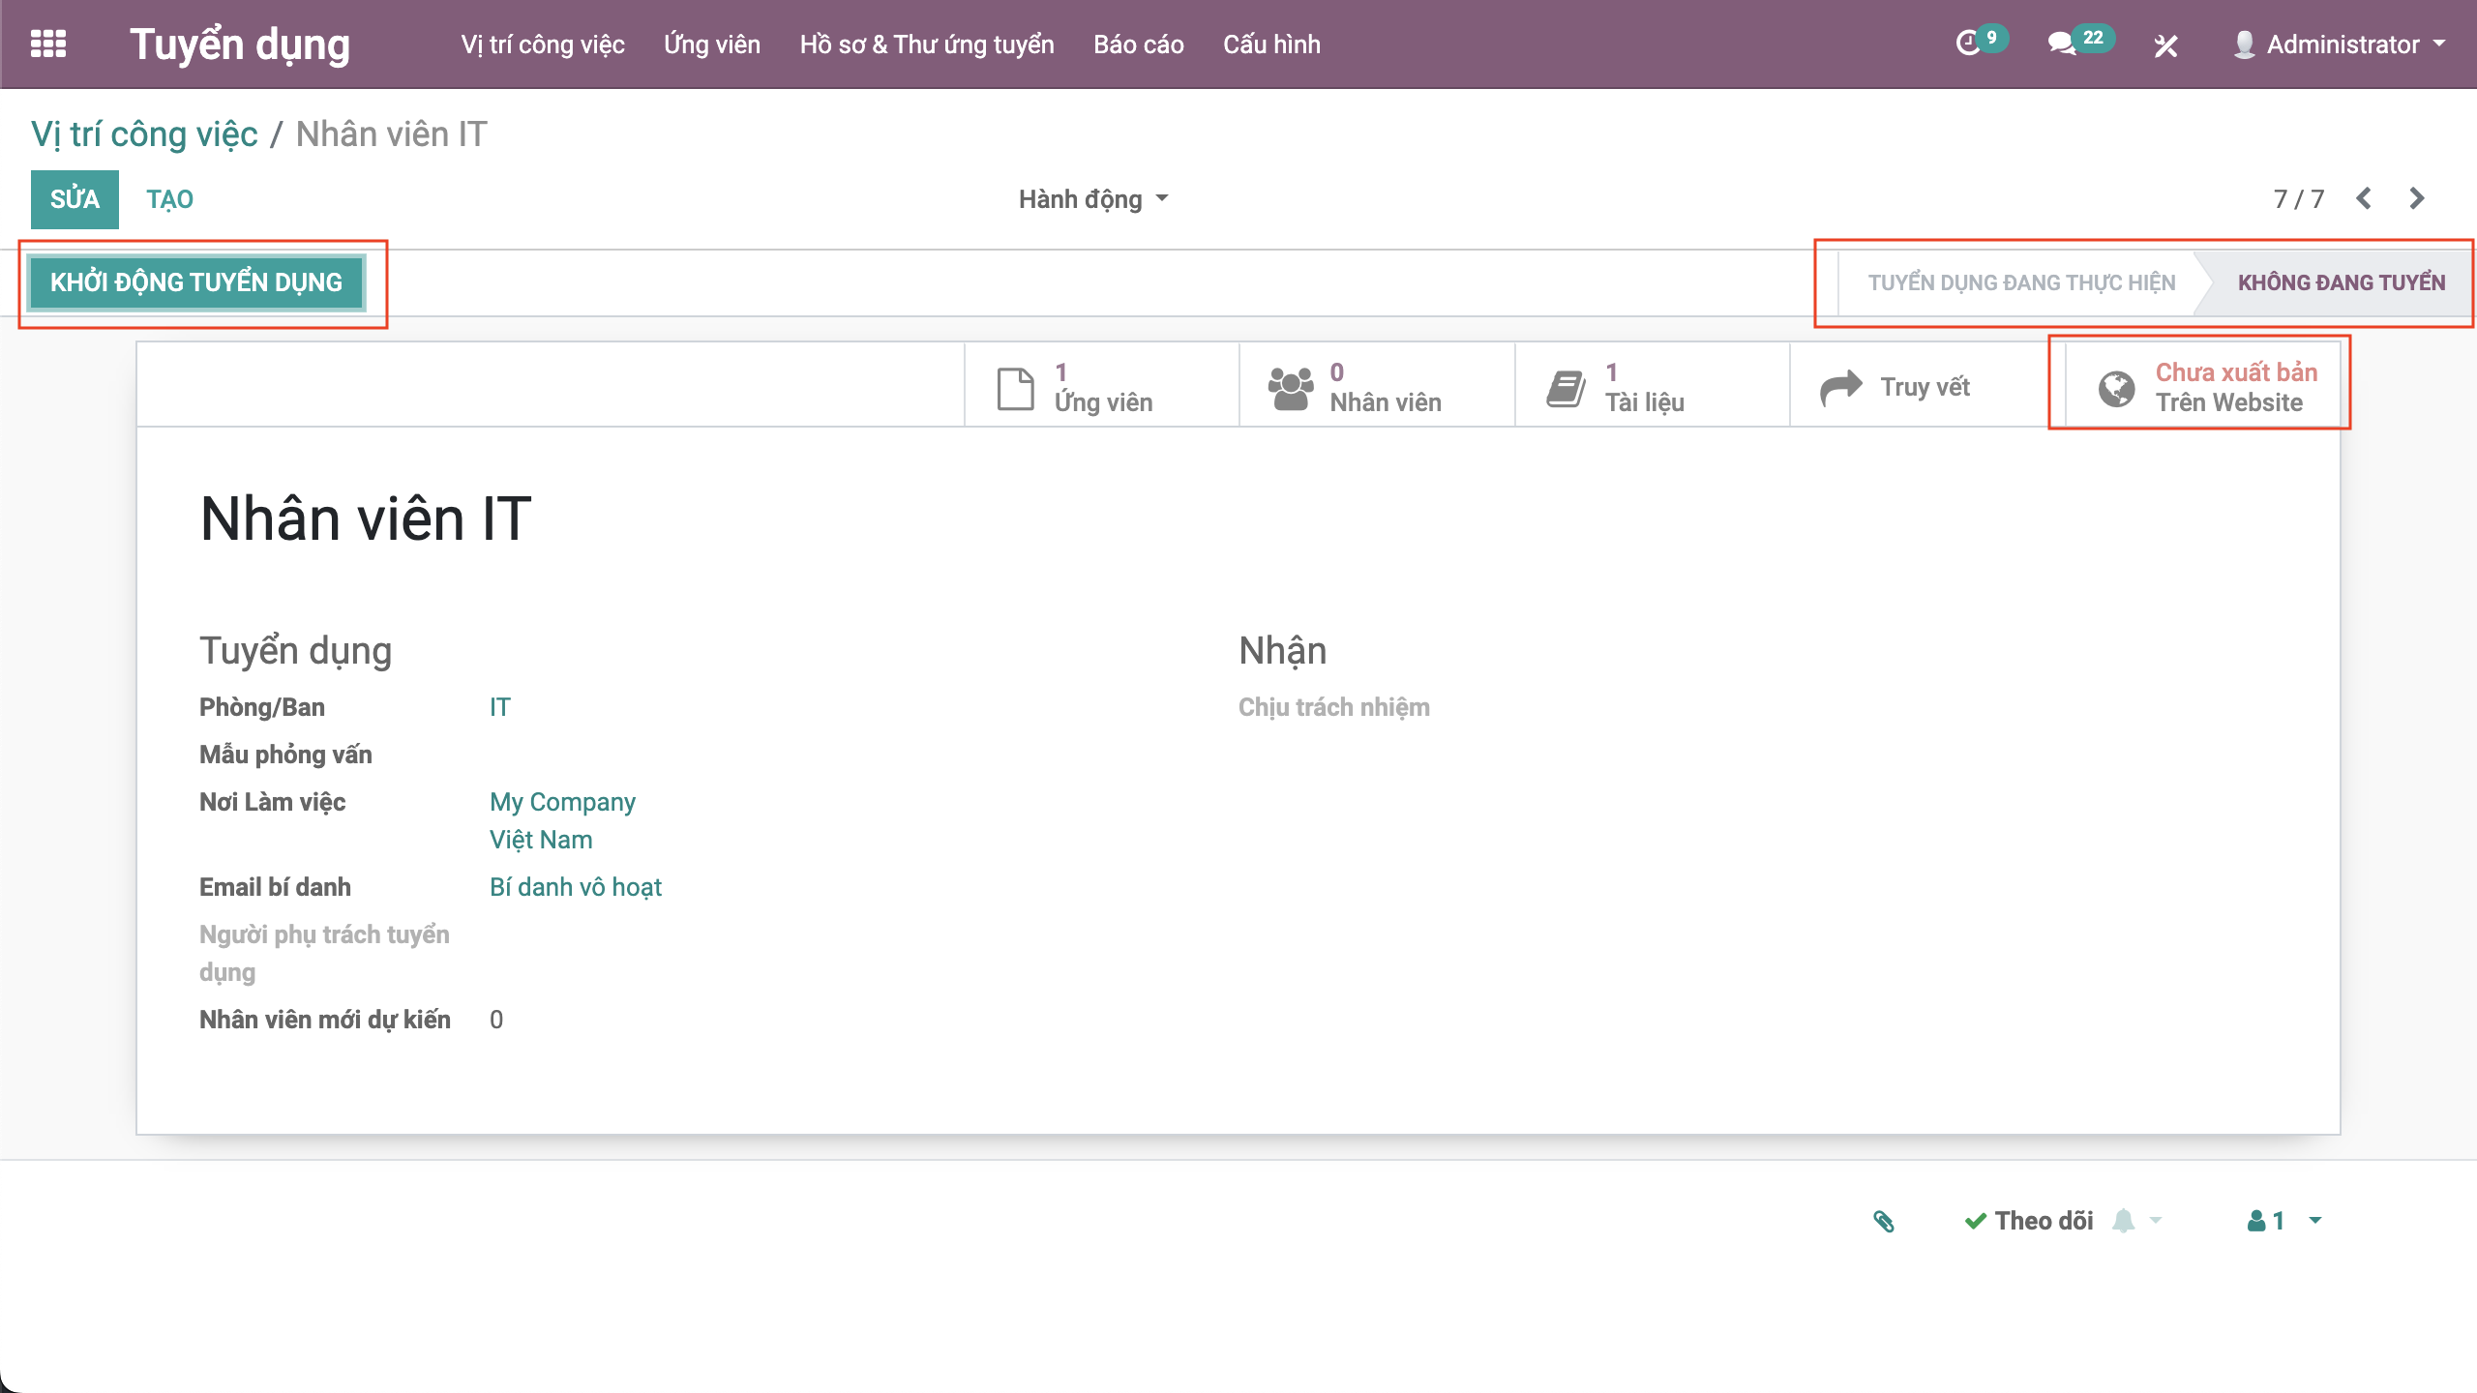This screenshot has height=1393, width=2477.
Task: Open the Administrator user menu
Action: [2342, 44]
